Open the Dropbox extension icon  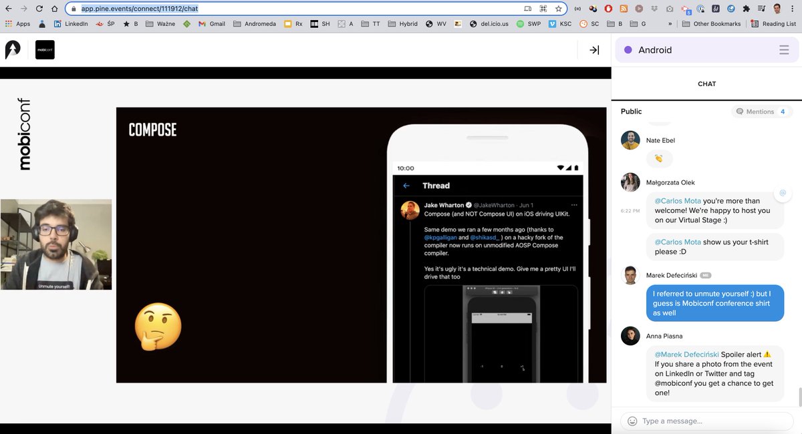click(x=654, y=9)
